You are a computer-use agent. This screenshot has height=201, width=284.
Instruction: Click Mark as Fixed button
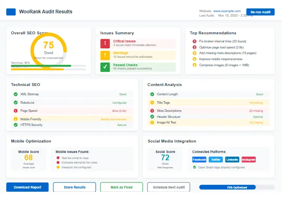[121, 187]
